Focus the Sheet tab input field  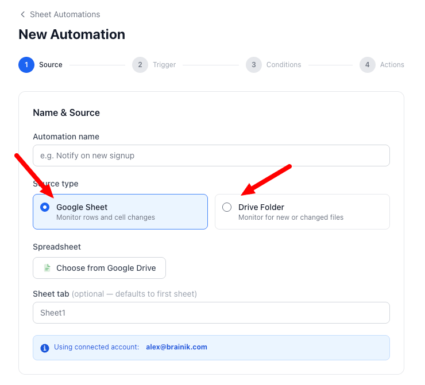click(211, 313)
